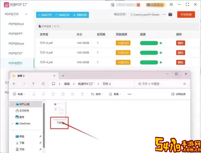Choose page range for 文件-3.pdf
The width and height of the screenshot is (201, 153).
point(123,53)
